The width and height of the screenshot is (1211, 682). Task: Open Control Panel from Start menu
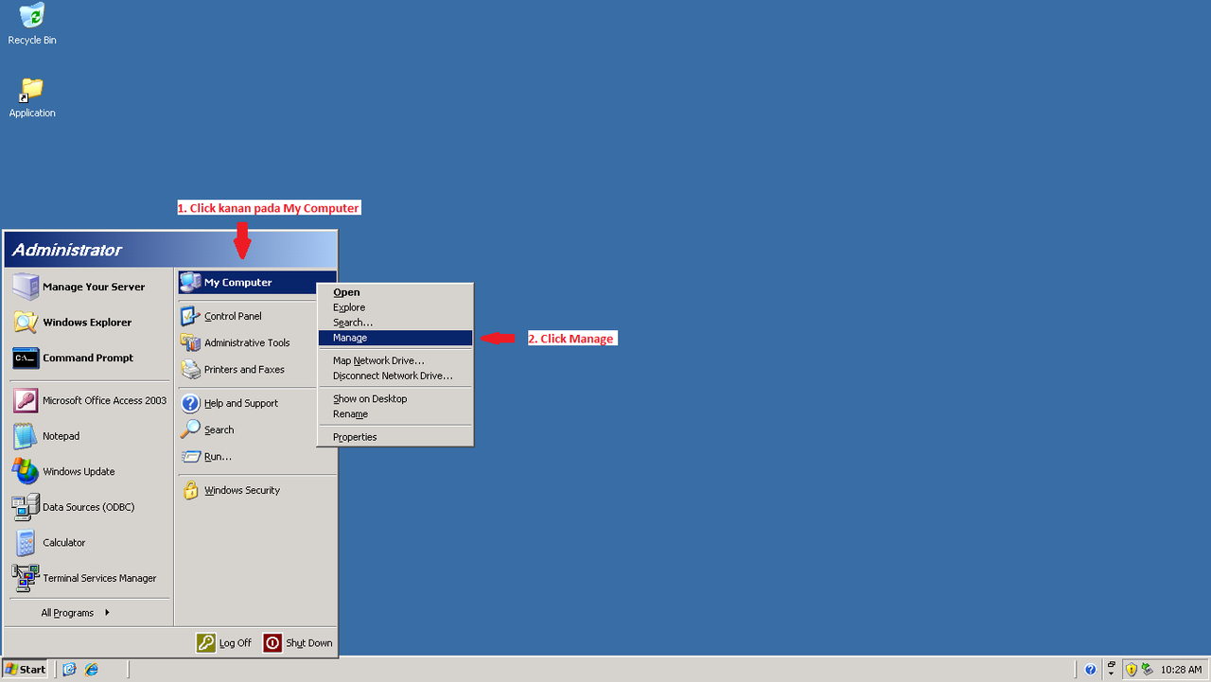[247, 316]
